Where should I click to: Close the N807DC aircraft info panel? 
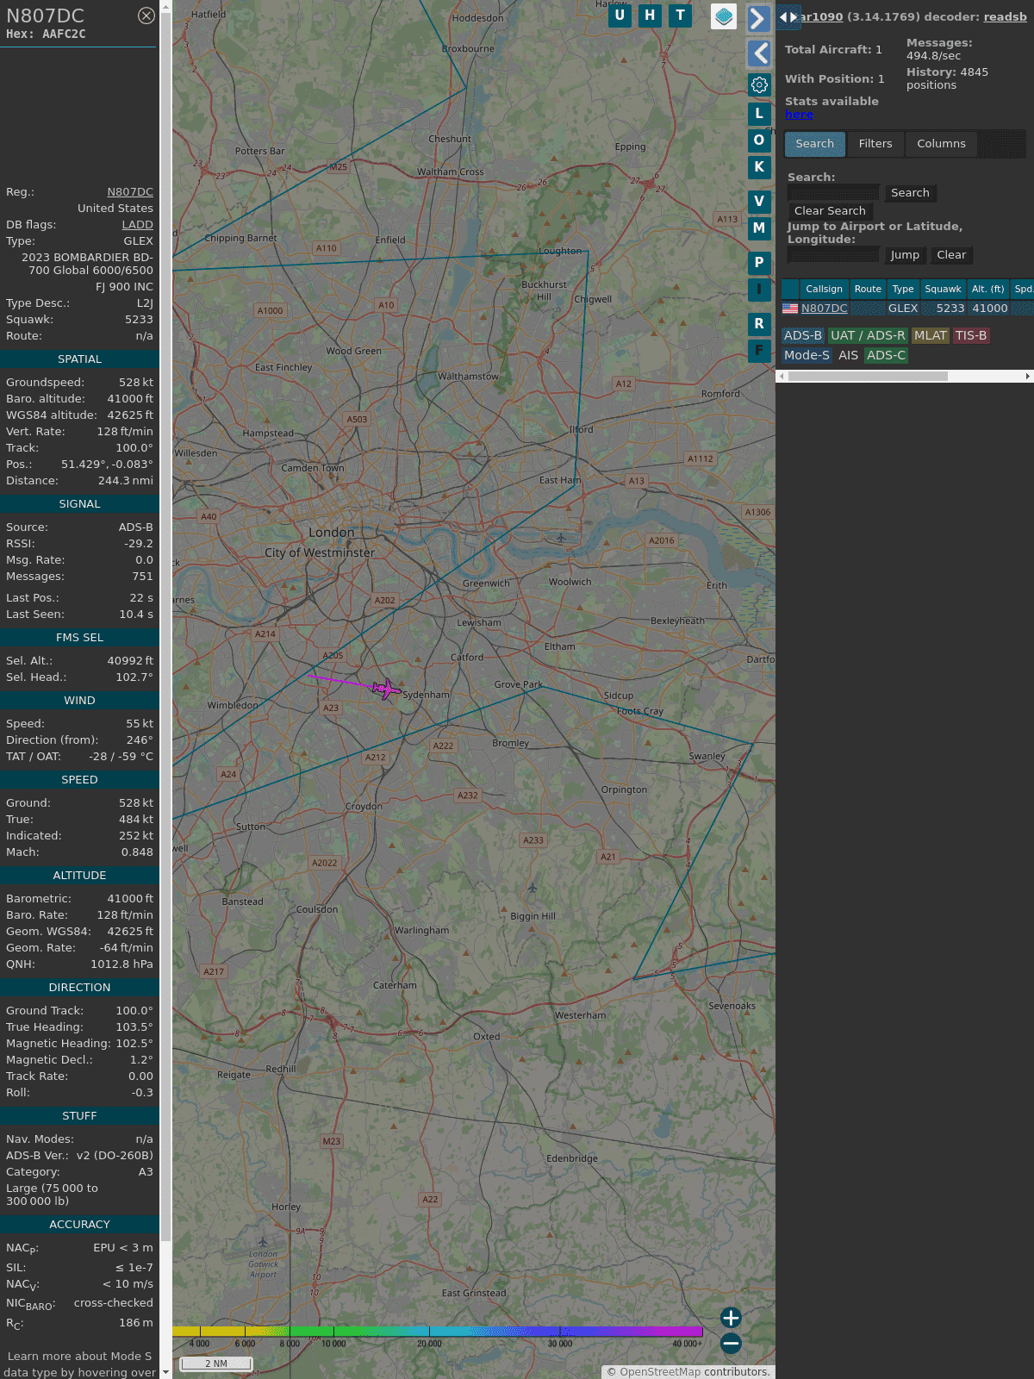146,16
